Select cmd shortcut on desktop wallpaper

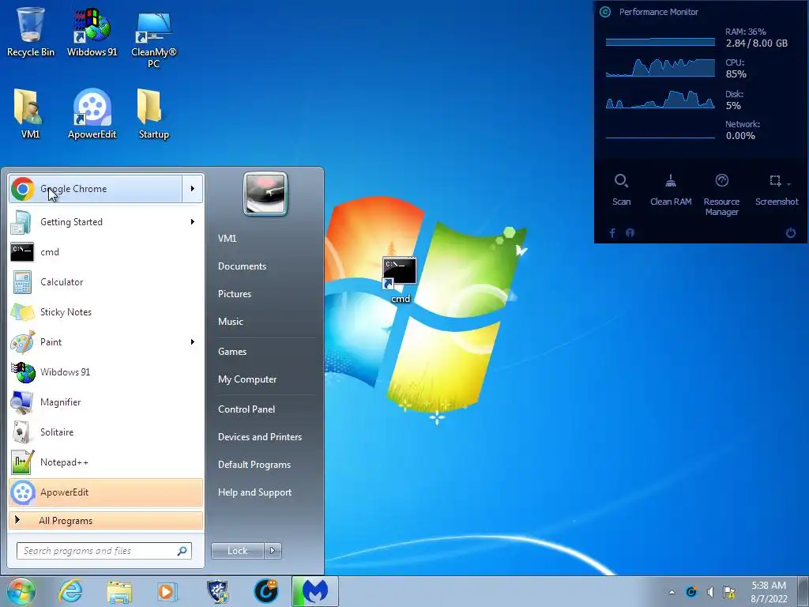pos(400,281)
